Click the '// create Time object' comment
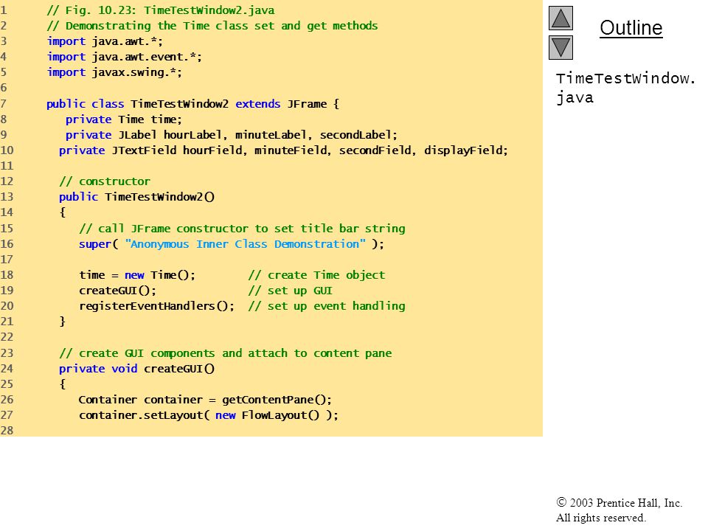This screenshot has width=708, height=531. (x=316, y=275)
